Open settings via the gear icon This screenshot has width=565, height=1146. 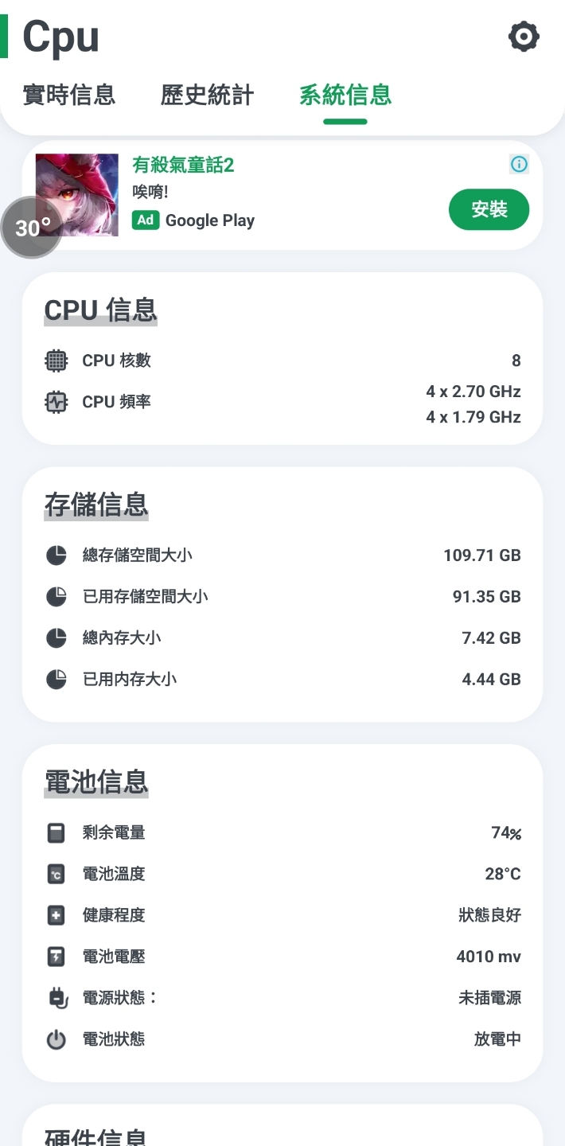[524, 36]
